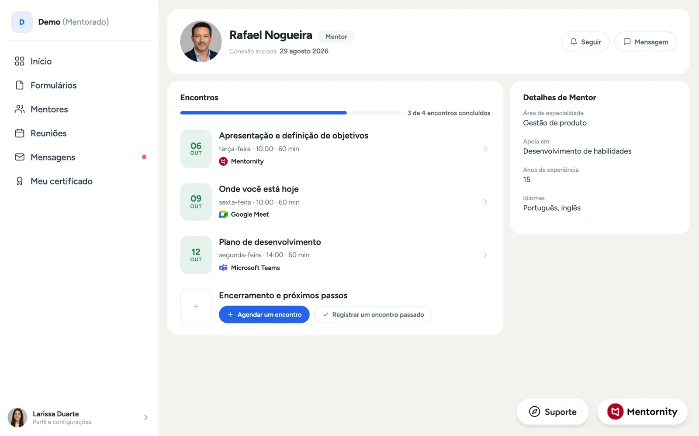Click the dashed plus placeholder box
The height and width of the screenshot is (436, 699).
[196, 307]
